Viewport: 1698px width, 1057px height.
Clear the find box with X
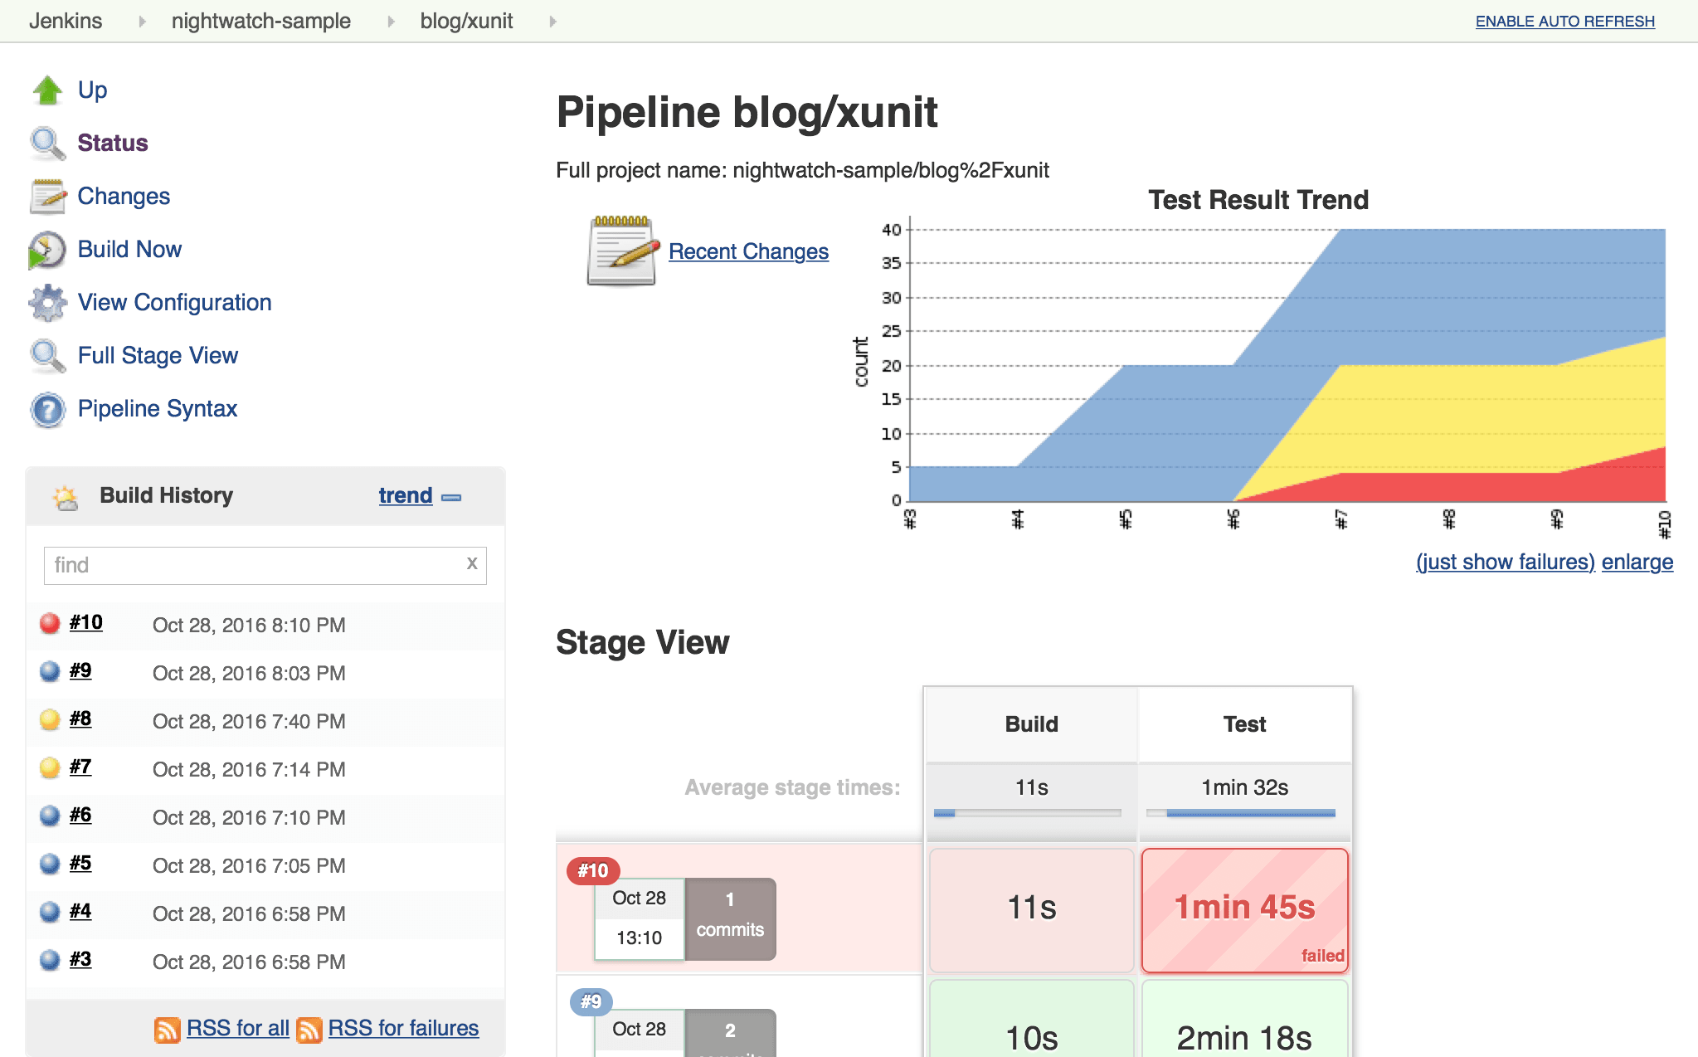472,563
